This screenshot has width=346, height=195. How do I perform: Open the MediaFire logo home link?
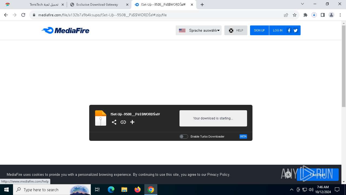pos(65,30)
